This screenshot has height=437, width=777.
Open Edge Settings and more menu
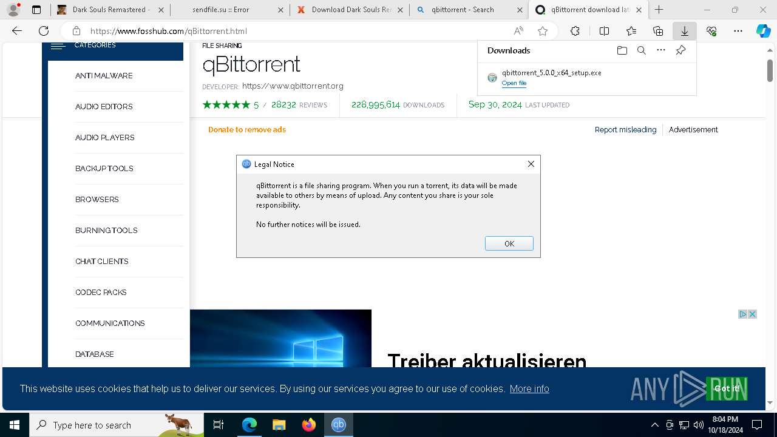(x=738, y=31)
